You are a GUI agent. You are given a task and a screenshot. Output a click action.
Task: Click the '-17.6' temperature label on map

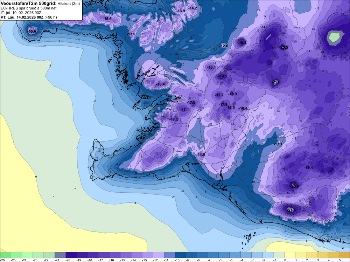(191, 103)
